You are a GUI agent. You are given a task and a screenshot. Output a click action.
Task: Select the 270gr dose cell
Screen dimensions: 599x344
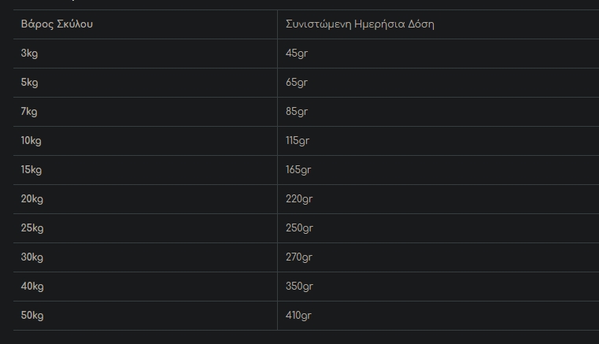299,257
